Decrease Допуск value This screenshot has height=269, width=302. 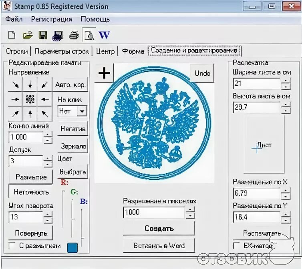point(48,164)
